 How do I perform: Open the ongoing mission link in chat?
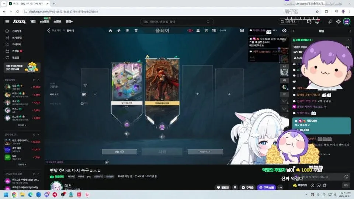tap(302, 40)
